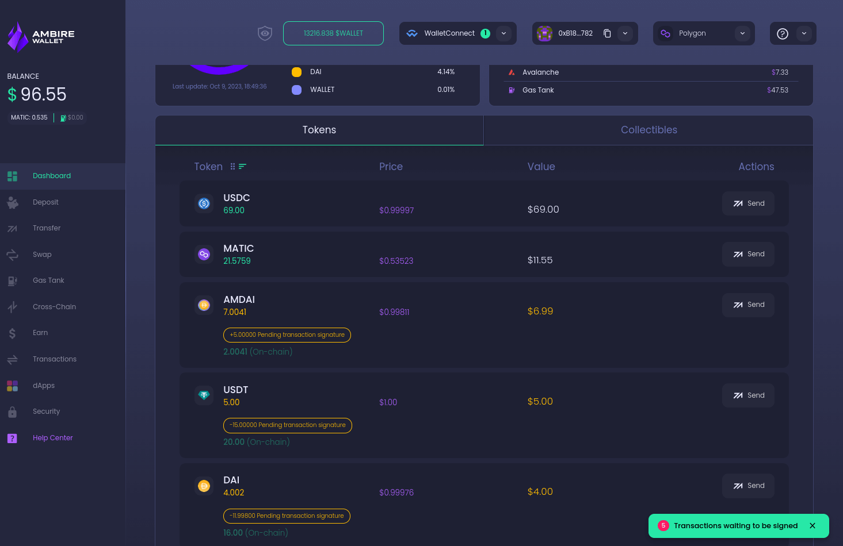The image size is (843, 546).
Task: Send DAI tokens
Action: tap(748, 486)
